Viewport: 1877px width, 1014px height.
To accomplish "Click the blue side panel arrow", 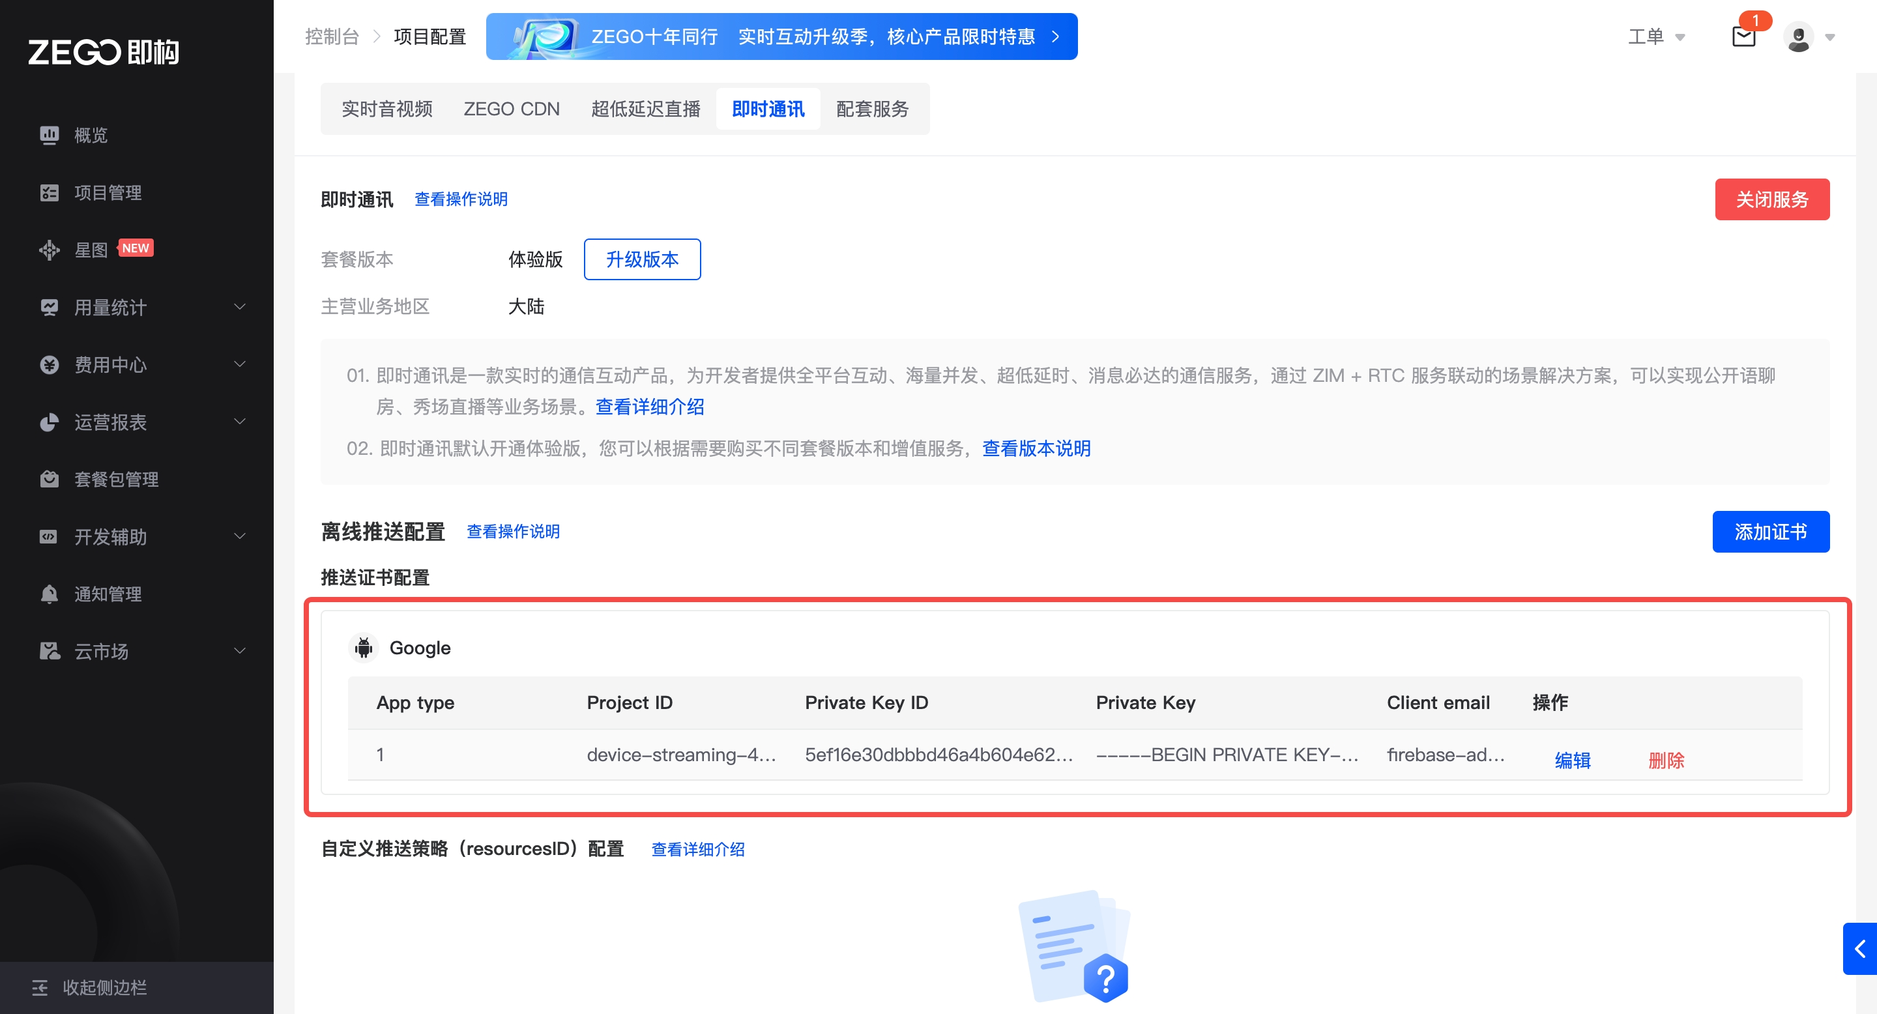I will point(1860,948).
